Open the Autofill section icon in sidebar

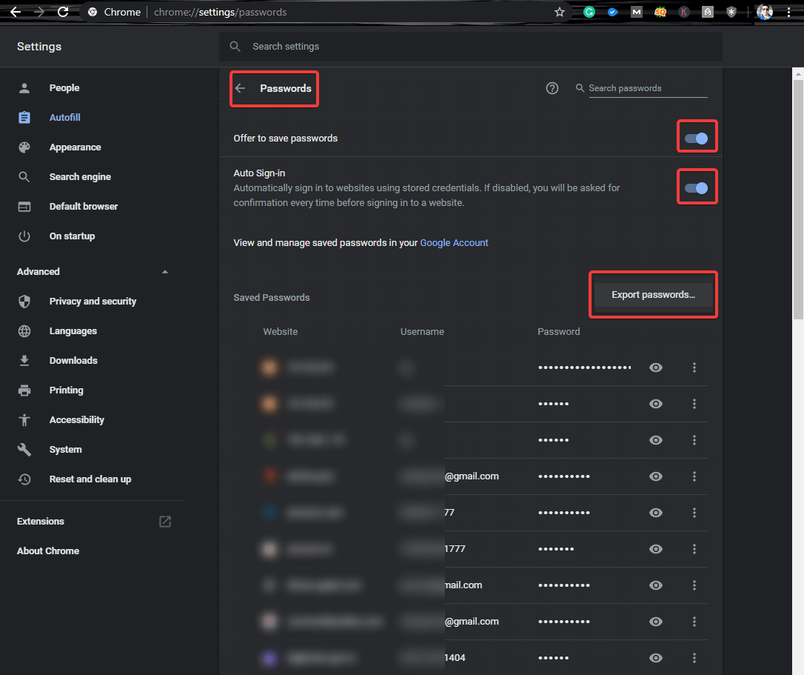24,117
